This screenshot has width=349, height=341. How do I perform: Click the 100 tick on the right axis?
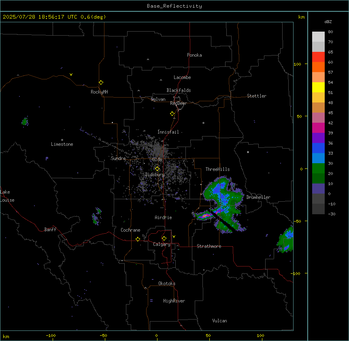tap(297, 64)
